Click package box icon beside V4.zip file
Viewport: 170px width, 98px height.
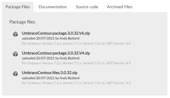(x=15, y=54)
